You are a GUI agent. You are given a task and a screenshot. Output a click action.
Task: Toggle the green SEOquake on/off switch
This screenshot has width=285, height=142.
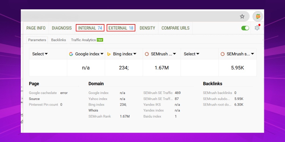[245, 28]
